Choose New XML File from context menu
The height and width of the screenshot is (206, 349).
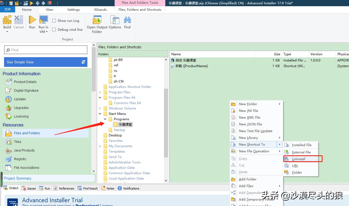256,118
